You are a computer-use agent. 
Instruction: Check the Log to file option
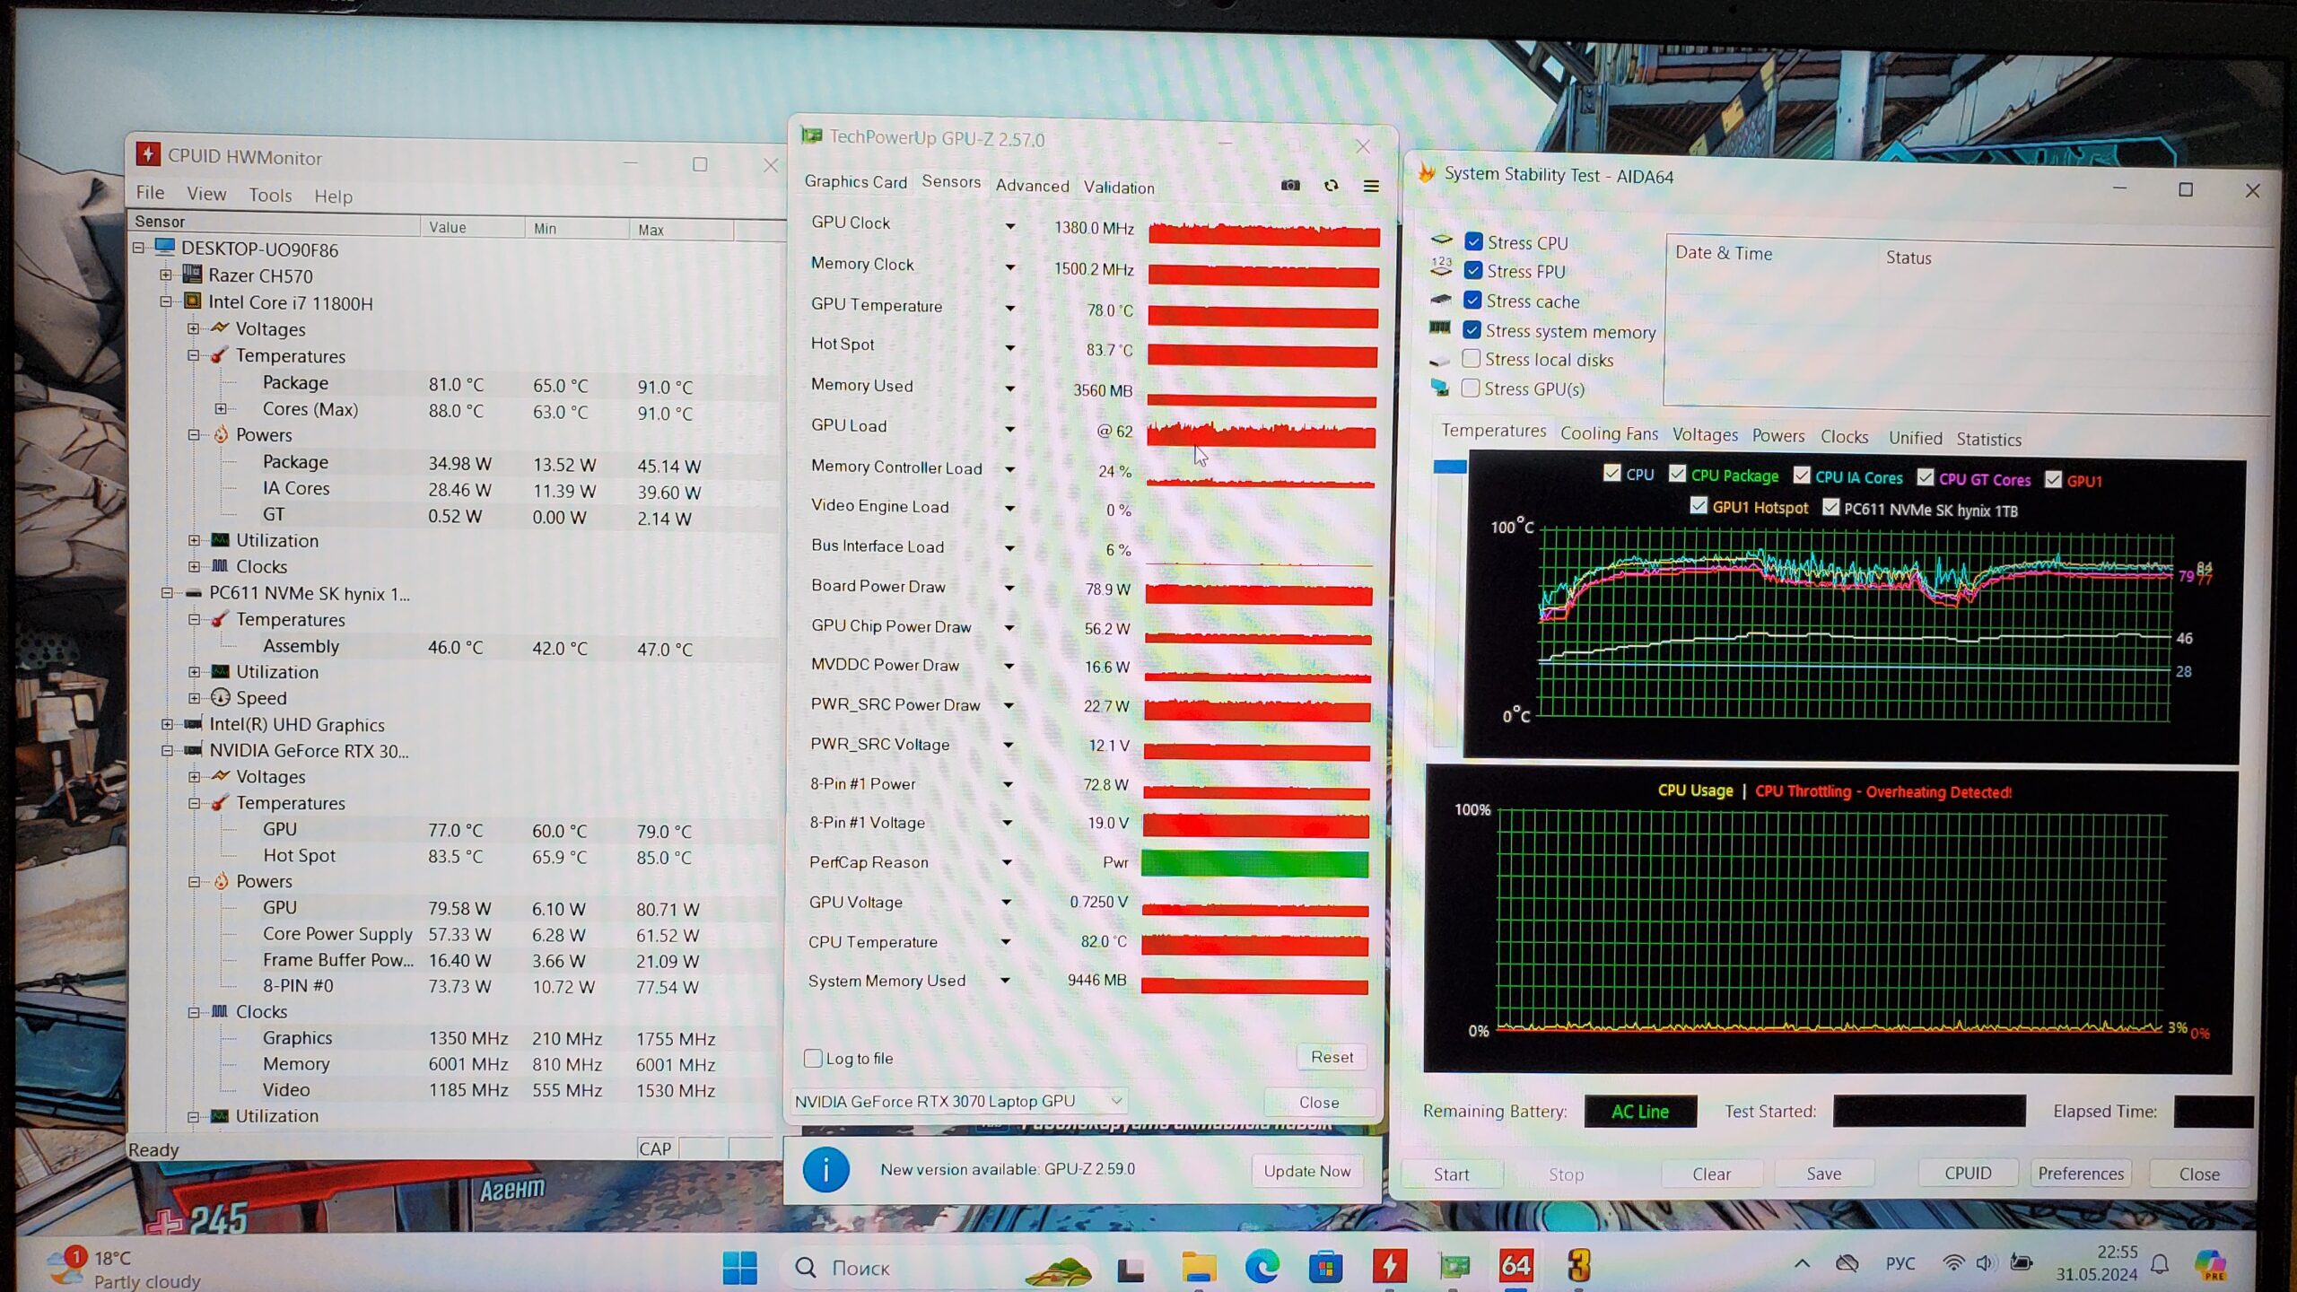(813, 1058)
